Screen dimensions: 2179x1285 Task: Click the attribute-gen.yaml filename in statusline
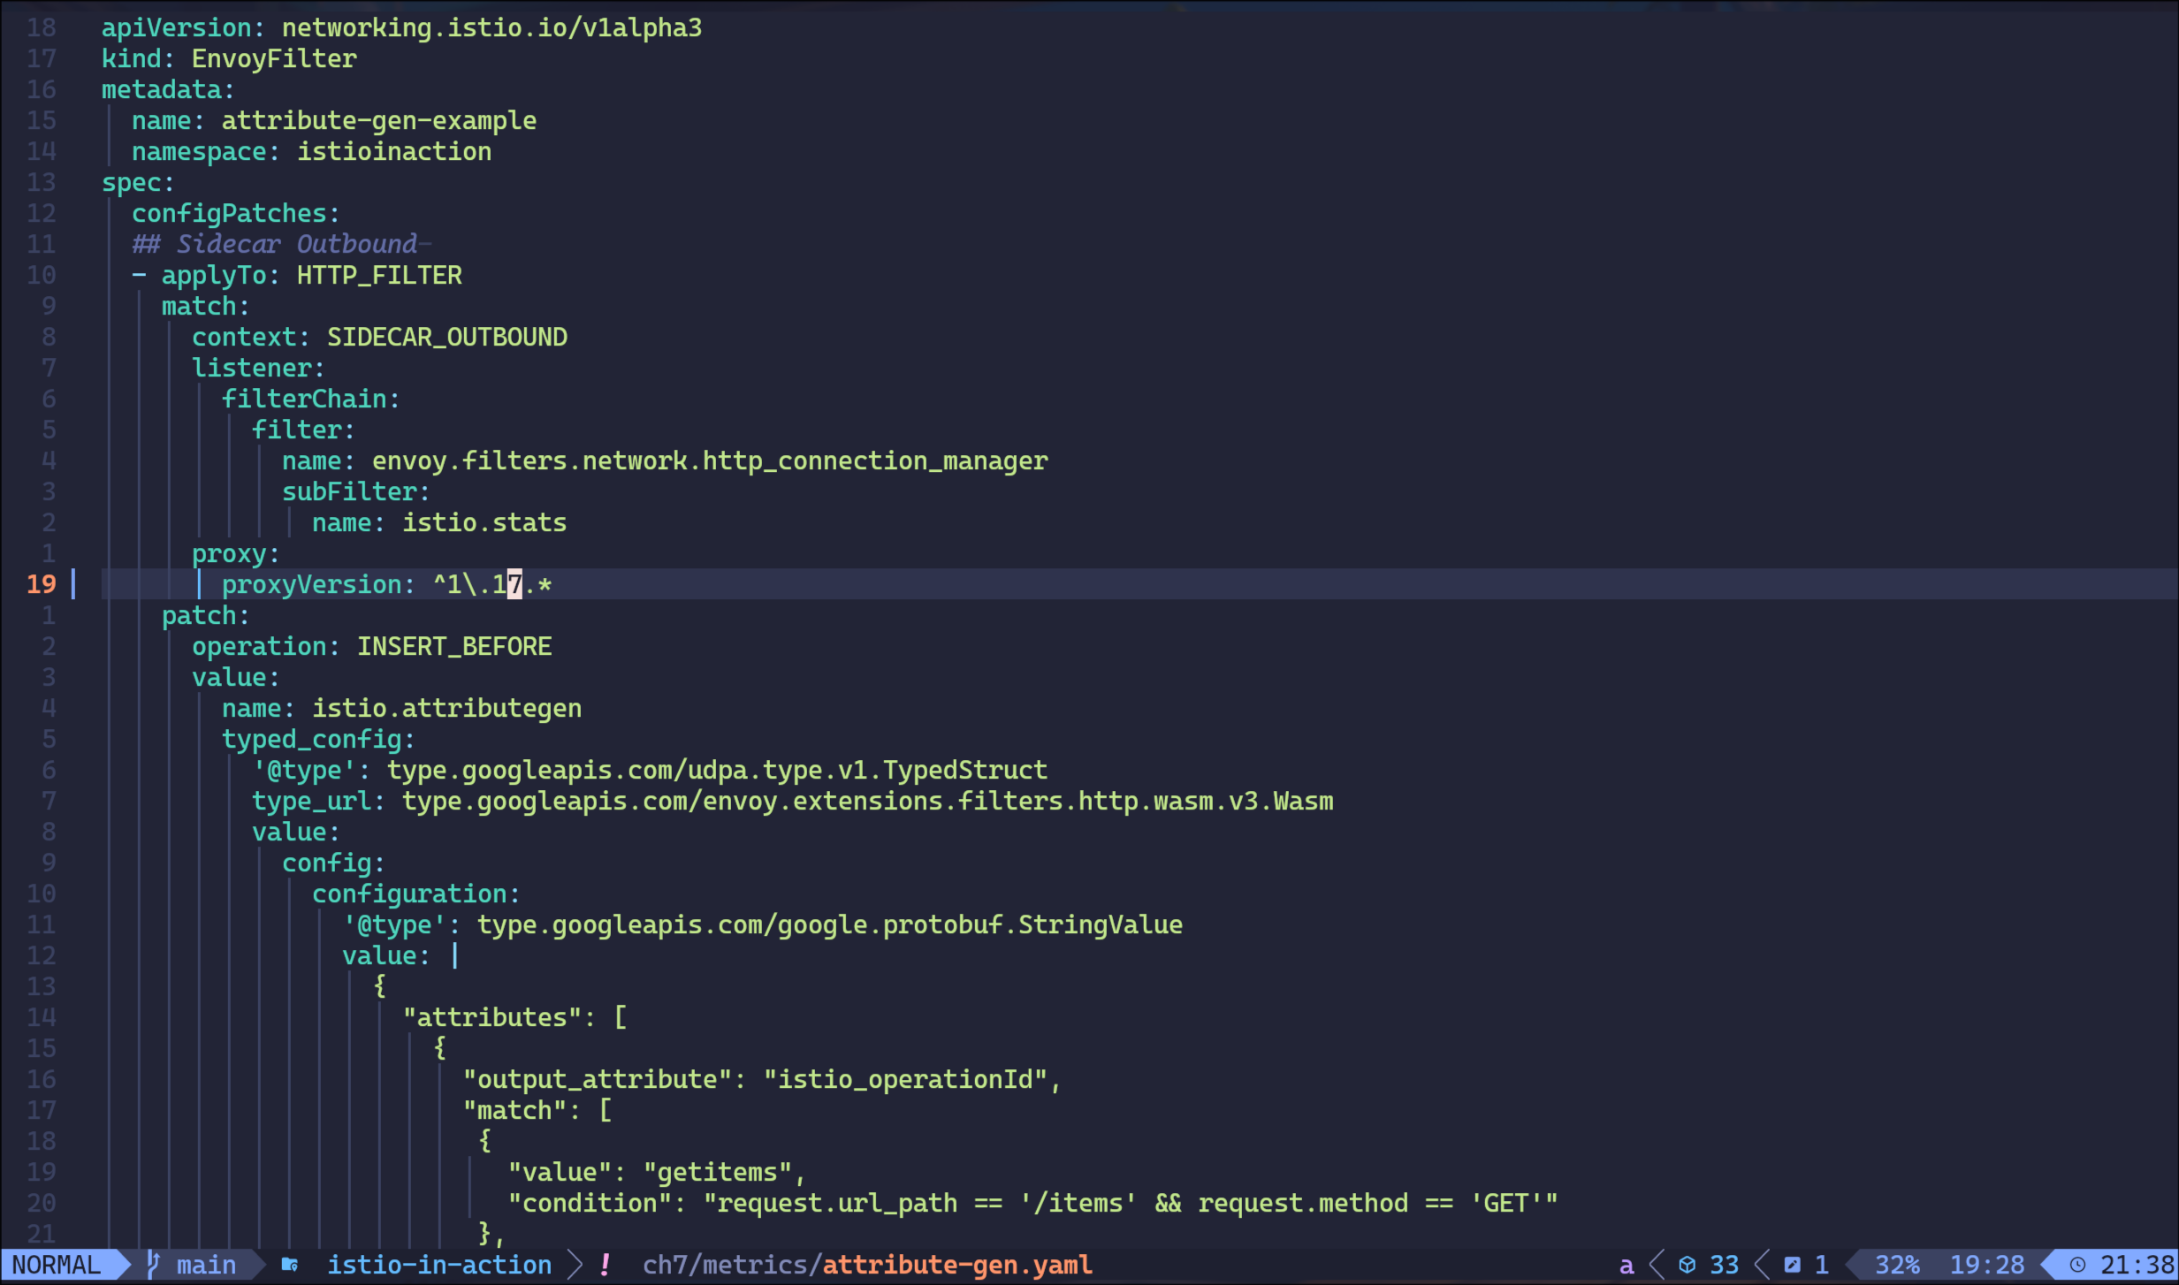click(x=957, y=1266)
